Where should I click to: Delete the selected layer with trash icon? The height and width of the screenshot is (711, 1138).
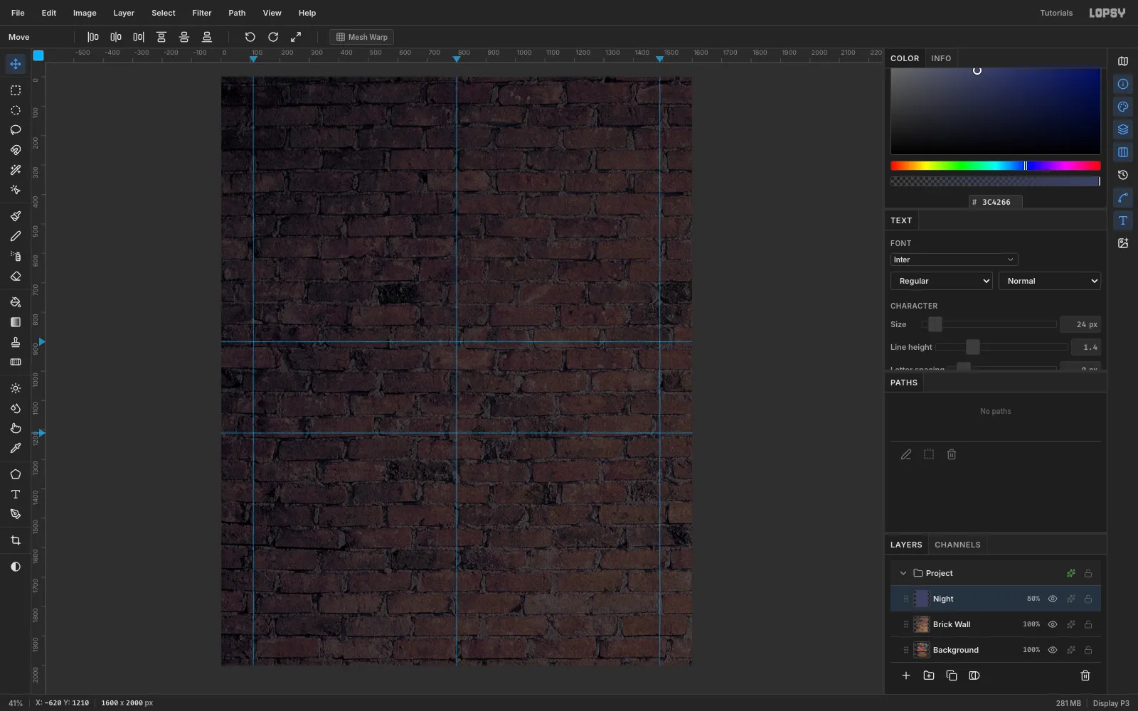[1085, 675]
